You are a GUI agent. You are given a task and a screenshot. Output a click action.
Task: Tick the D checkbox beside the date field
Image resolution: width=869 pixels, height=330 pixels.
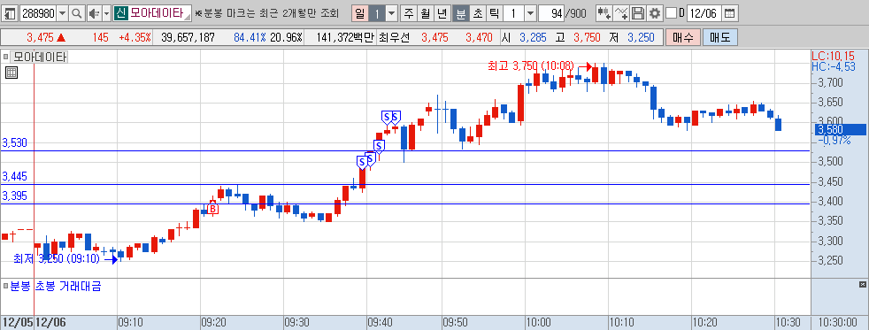671,12
